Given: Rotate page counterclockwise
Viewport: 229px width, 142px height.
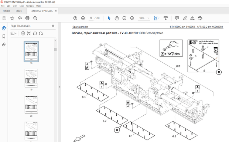Looking at the screenshot, I should click(35, 33).
